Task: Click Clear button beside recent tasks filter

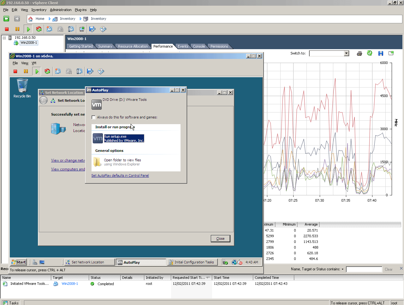Action: [x=389, y=269]
